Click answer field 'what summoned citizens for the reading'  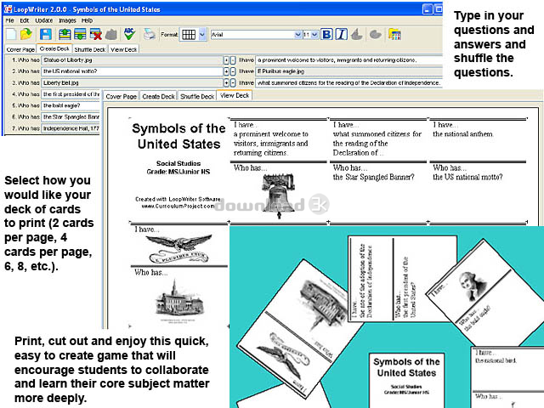click(349, 83)
